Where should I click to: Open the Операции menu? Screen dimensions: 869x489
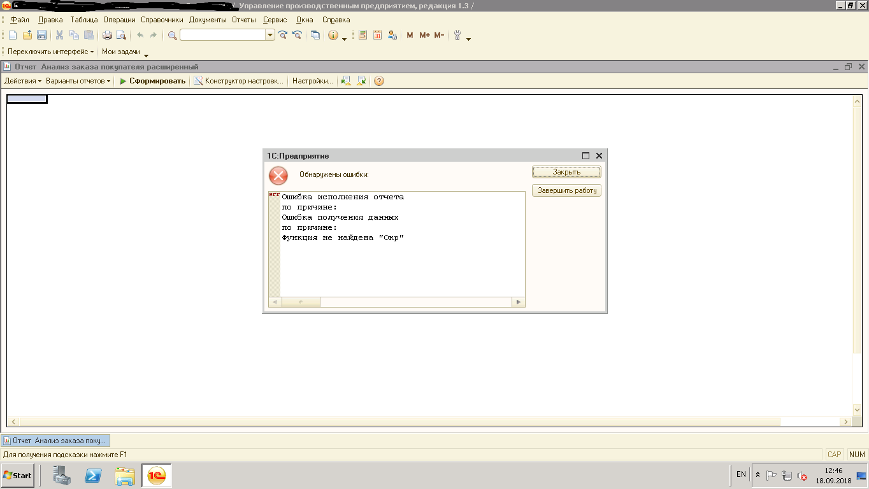click(x=120, y=20)
